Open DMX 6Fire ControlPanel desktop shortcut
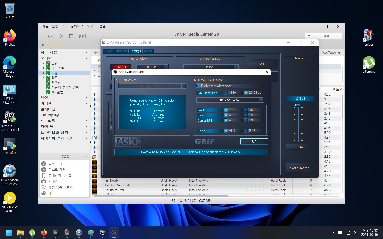This screenshot has width=383, height=239. [x=10, y=121]
